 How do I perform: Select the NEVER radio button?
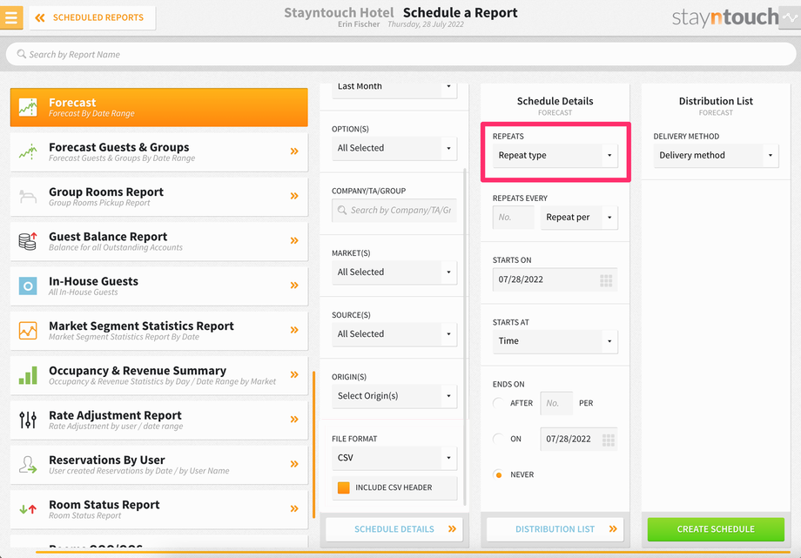coord(499,474)
